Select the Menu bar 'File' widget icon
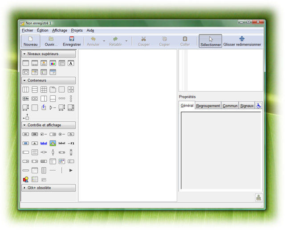The width and height of the screenshot is (285, 230). (26, 99)
